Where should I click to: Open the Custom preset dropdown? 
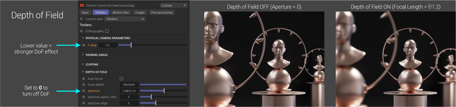point(173,5)
